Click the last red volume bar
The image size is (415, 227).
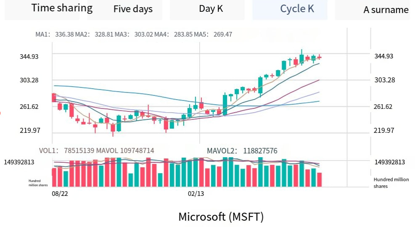tap(320, 179)
